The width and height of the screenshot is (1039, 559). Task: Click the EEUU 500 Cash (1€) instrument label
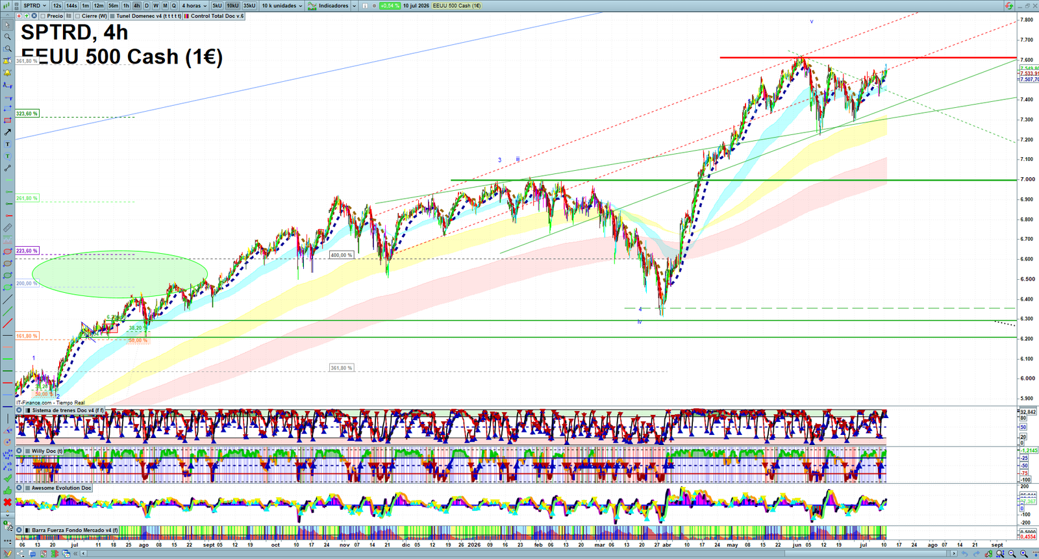tap(457, 6)
